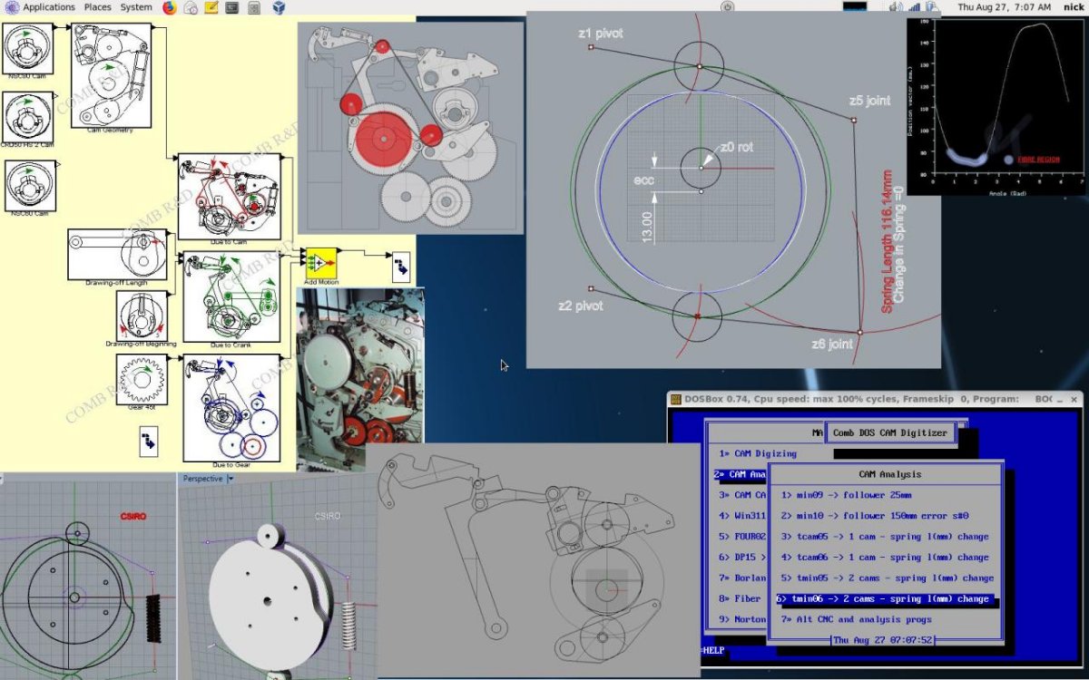This screenshot has height=680, width=1089.
Task: Open the Places menu
Action: tap(97, 7)
